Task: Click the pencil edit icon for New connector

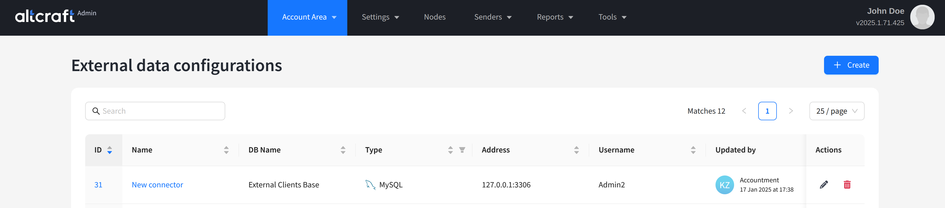Action: coord(823,184)
